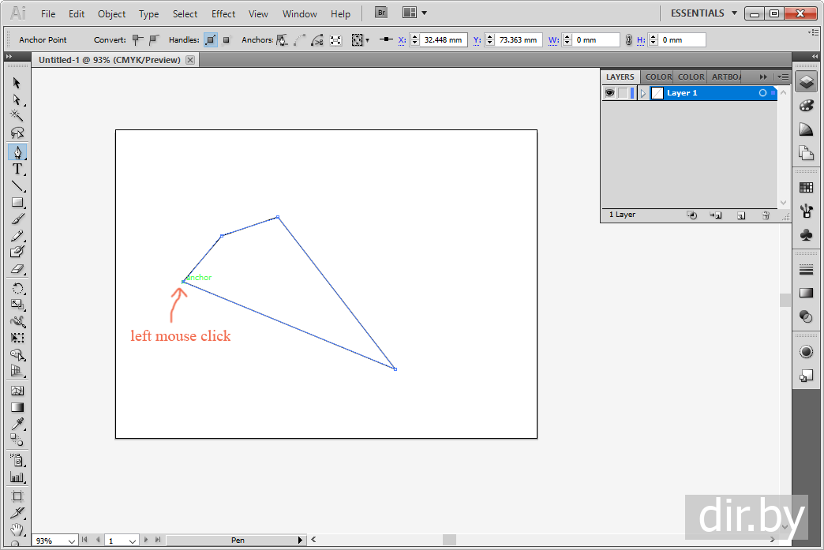This screenshot has height=550, width=824.
Task: Open the zoom level dropdown at 93%
Action: (x=72, y=541)
